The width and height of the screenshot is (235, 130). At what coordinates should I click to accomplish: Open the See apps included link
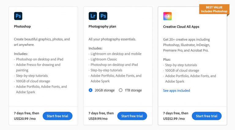click(176, 90)
